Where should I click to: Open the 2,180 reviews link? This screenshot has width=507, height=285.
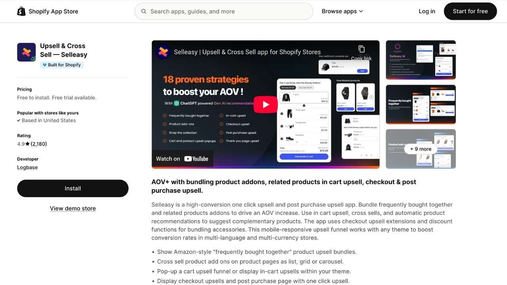coord(39,144)
